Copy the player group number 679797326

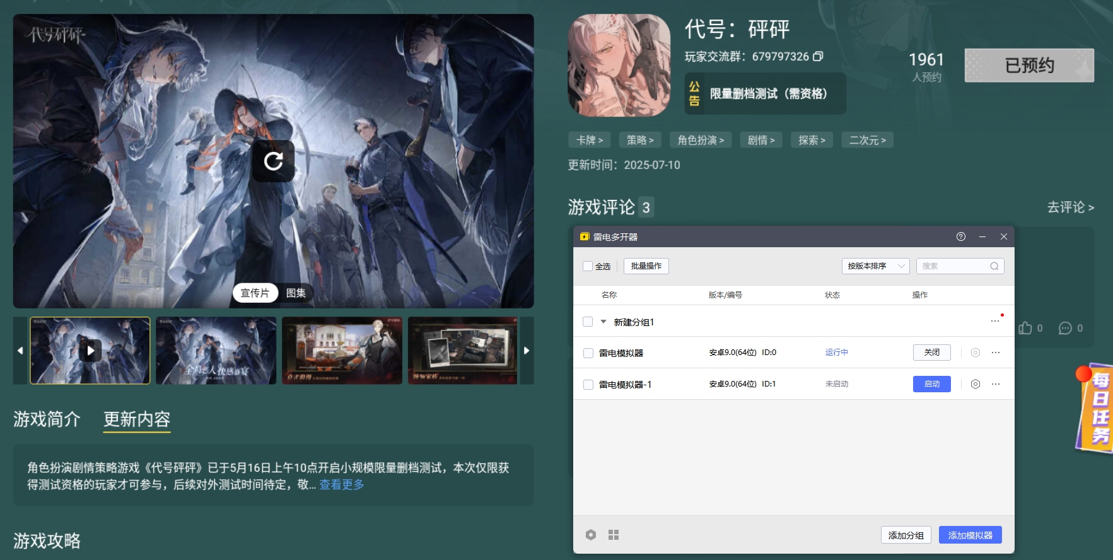click(818, 56)
